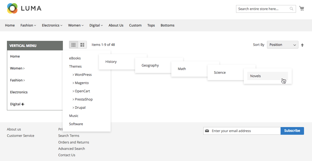Select Digital in the vertical menu

pos(17,104)
